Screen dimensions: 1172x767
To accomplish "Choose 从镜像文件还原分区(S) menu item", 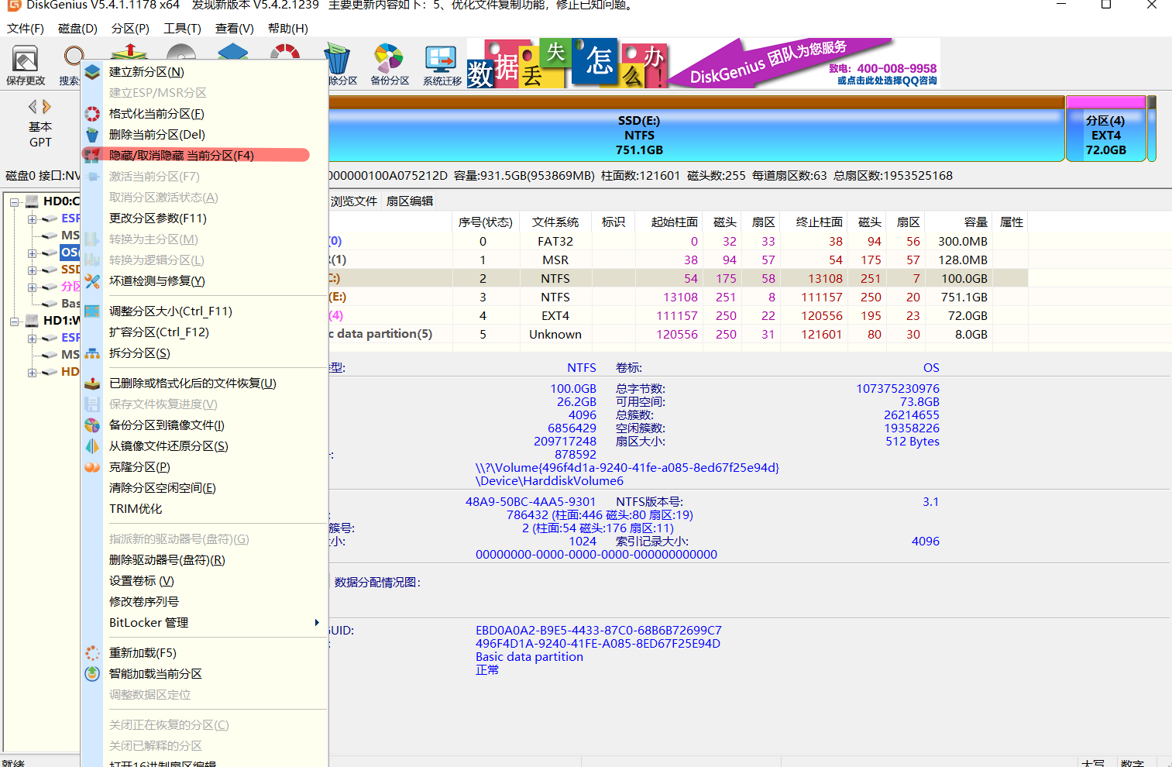I will [x=169, y=446].
